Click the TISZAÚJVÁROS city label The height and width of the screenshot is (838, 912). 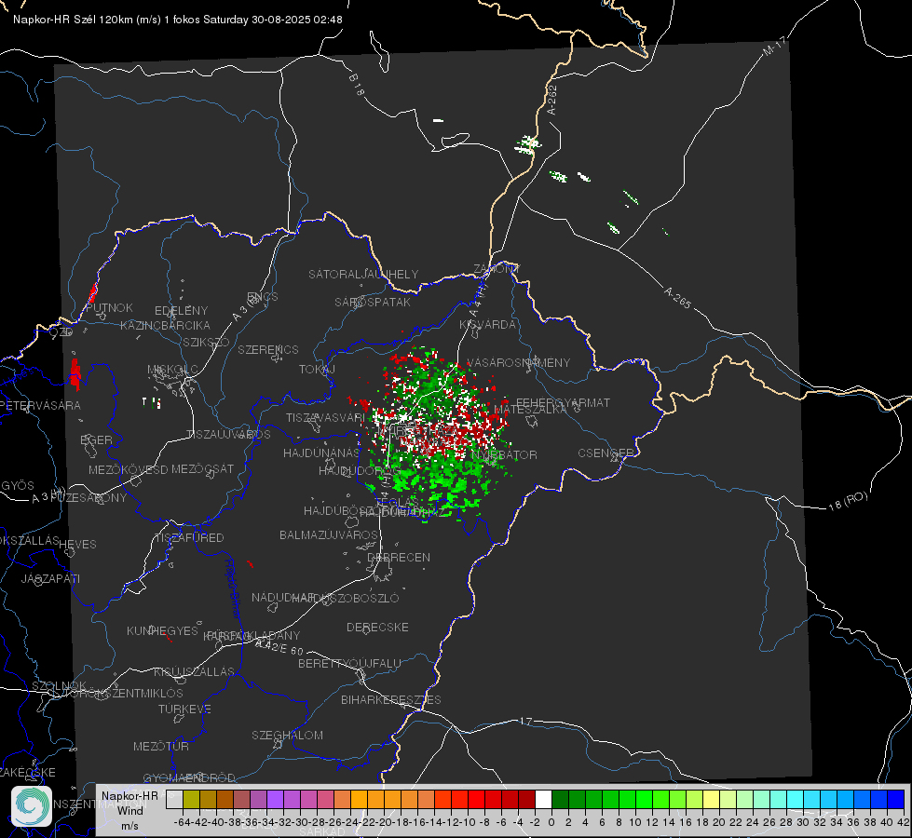coord(228,435)
